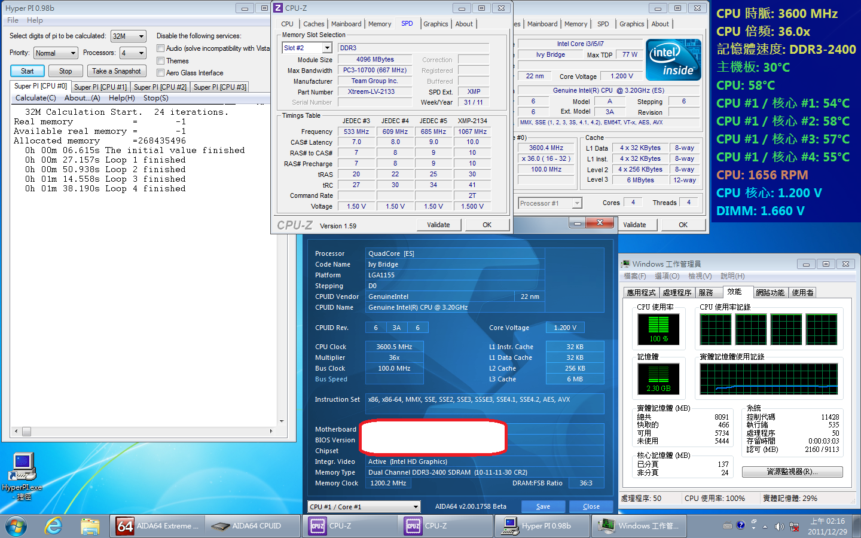The image size is (861, 538).
Task: Open 檔案(F) menu in Task Manager
Action: pyautogui.click(x=634, y=276)
